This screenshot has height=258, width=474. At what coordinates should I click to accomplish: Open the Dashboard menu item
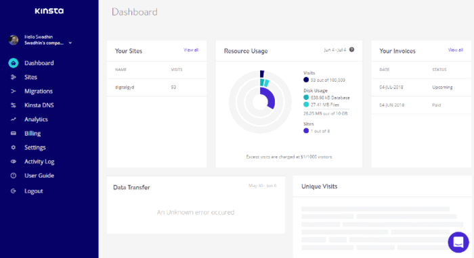pos(39,63)
